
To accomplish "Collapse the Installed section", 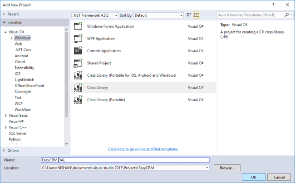I will pos(4,23).
